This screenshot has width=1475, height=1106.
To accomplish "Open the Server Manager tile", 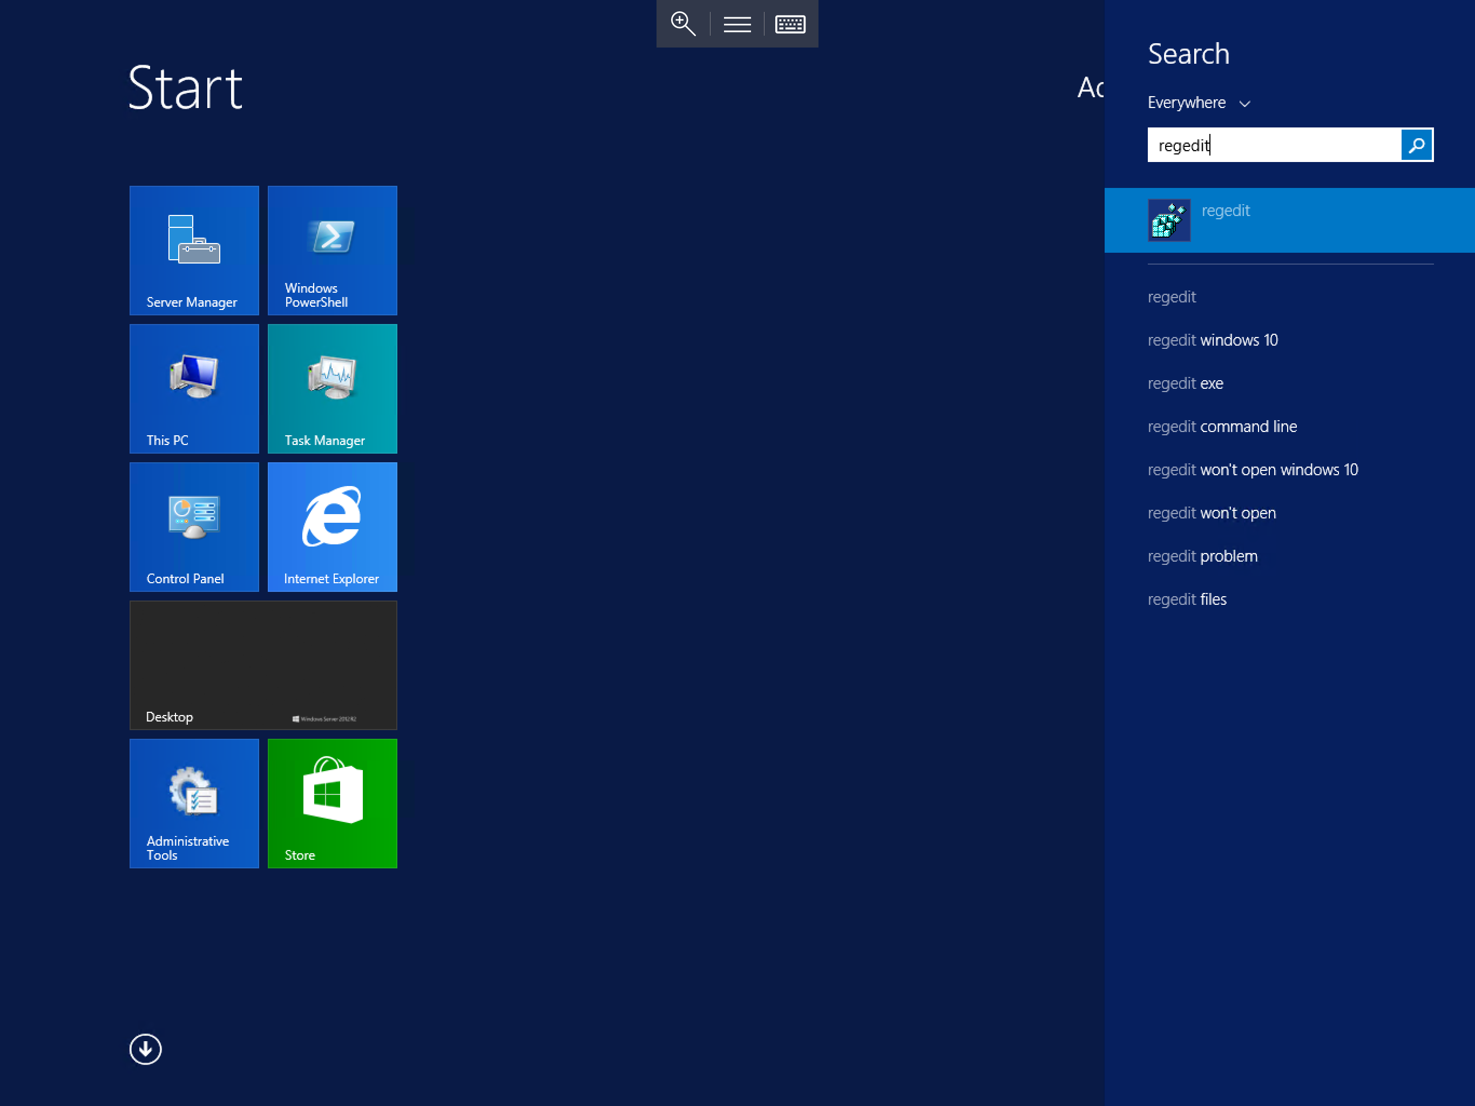I will point(194,250).
